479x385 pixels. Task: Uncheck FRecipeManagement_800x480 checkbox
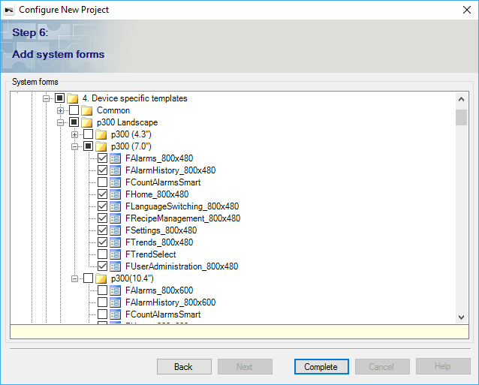102,218
